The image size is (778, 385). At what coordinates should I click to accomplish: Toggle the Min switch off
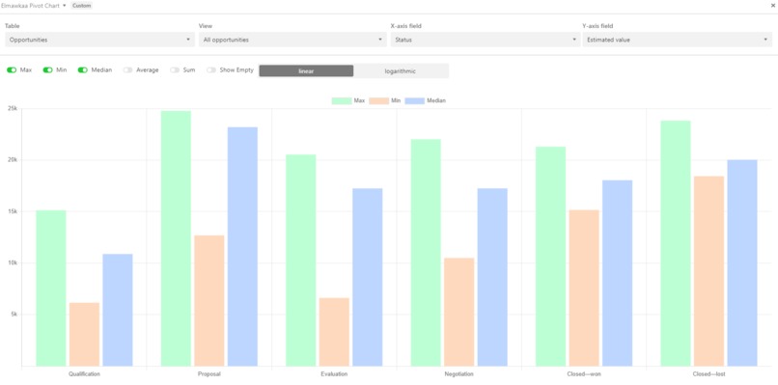[47, 70]
